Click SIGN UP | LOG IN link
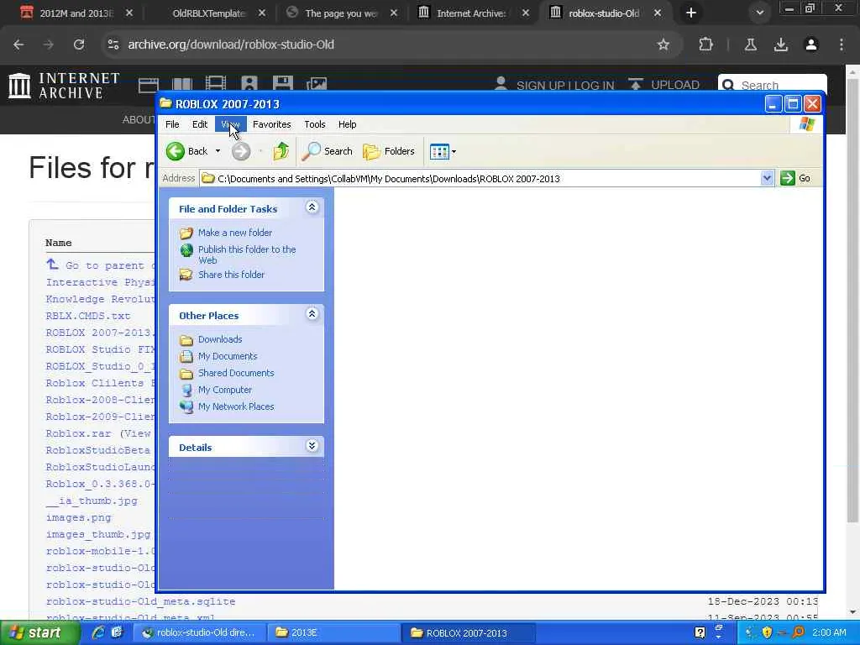Image resolution: width=860 pixels, height=645 pixels. click(x=565, y=86)
